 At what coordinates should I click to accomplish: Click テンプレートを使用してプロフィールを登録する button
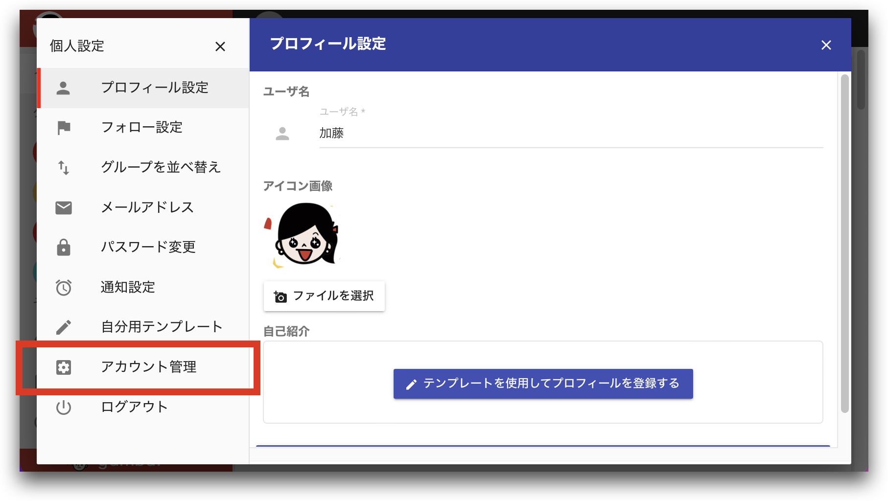pos(543,384)
